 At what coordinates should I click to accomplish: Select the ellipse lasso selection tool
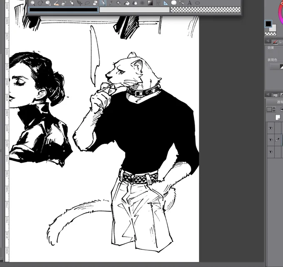(x=87, y=3)
